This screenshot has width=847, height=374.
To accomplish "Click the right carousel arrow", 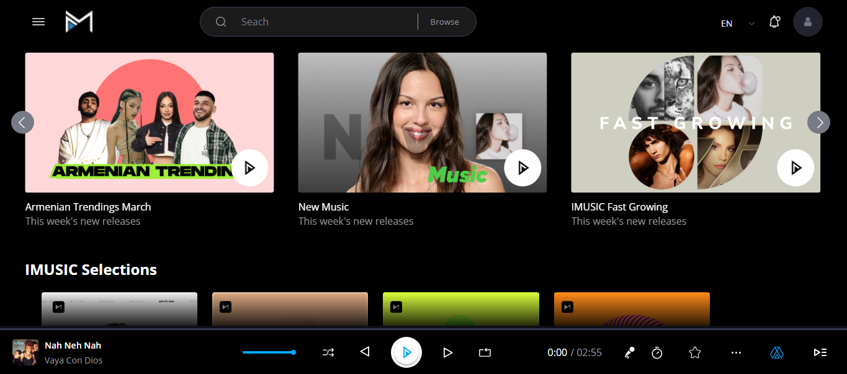I will pyautogui.click(x=818, y=122).
